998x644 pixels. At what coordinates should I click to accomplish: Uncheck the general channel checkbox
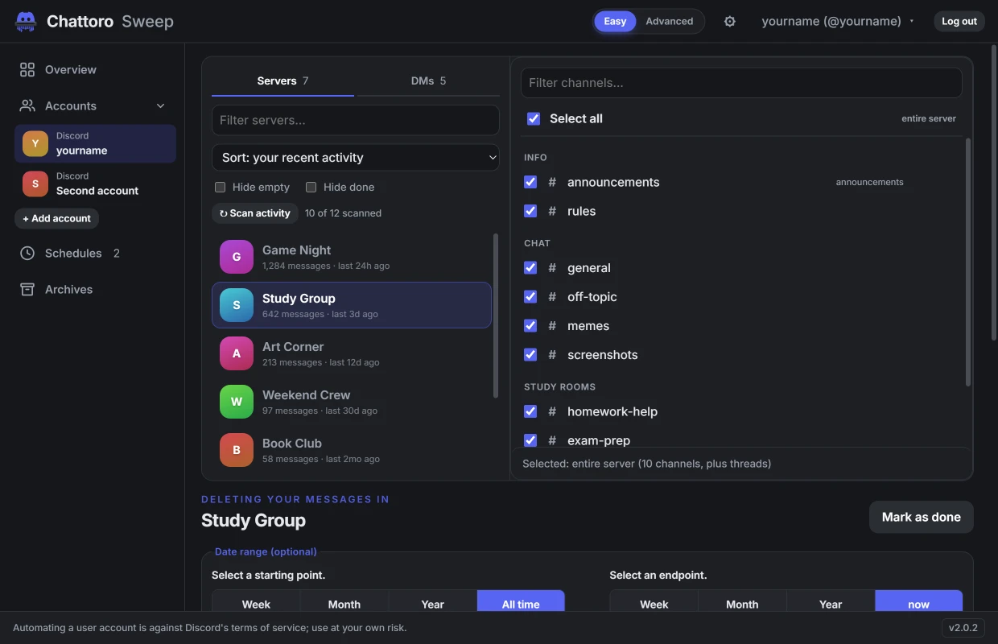pos(530,268)
